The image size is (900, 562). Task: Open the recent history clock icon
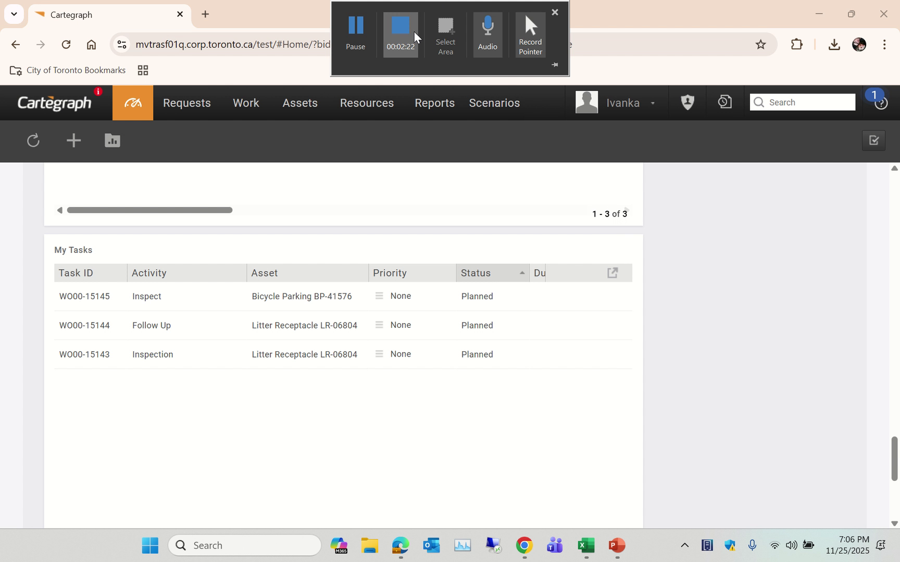point(724,102)
